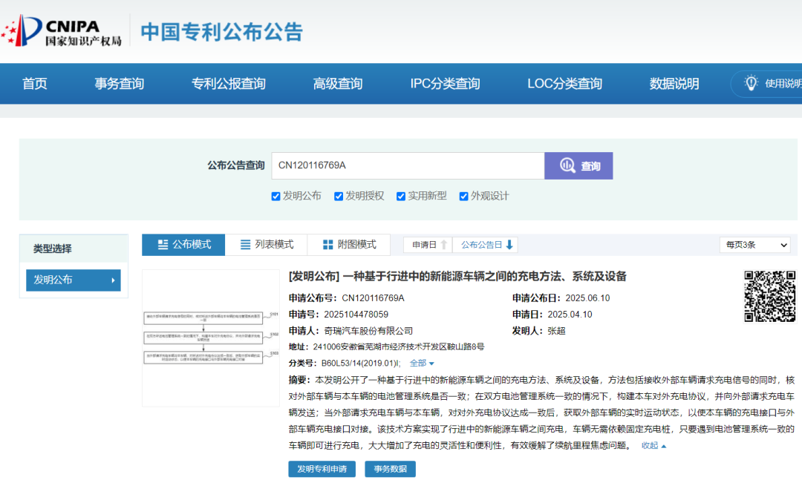The image size is (802, 480).
Task: Click the 发明专利申请 button
Action: click(322, 469)
